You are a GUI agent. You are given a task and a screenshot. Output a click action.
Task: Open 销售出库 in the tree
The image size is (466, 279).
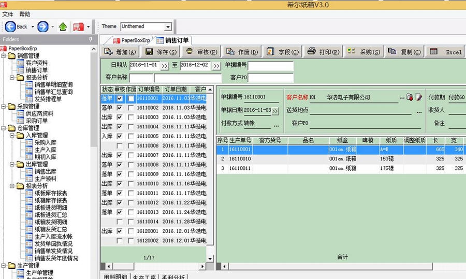(45, 171)
